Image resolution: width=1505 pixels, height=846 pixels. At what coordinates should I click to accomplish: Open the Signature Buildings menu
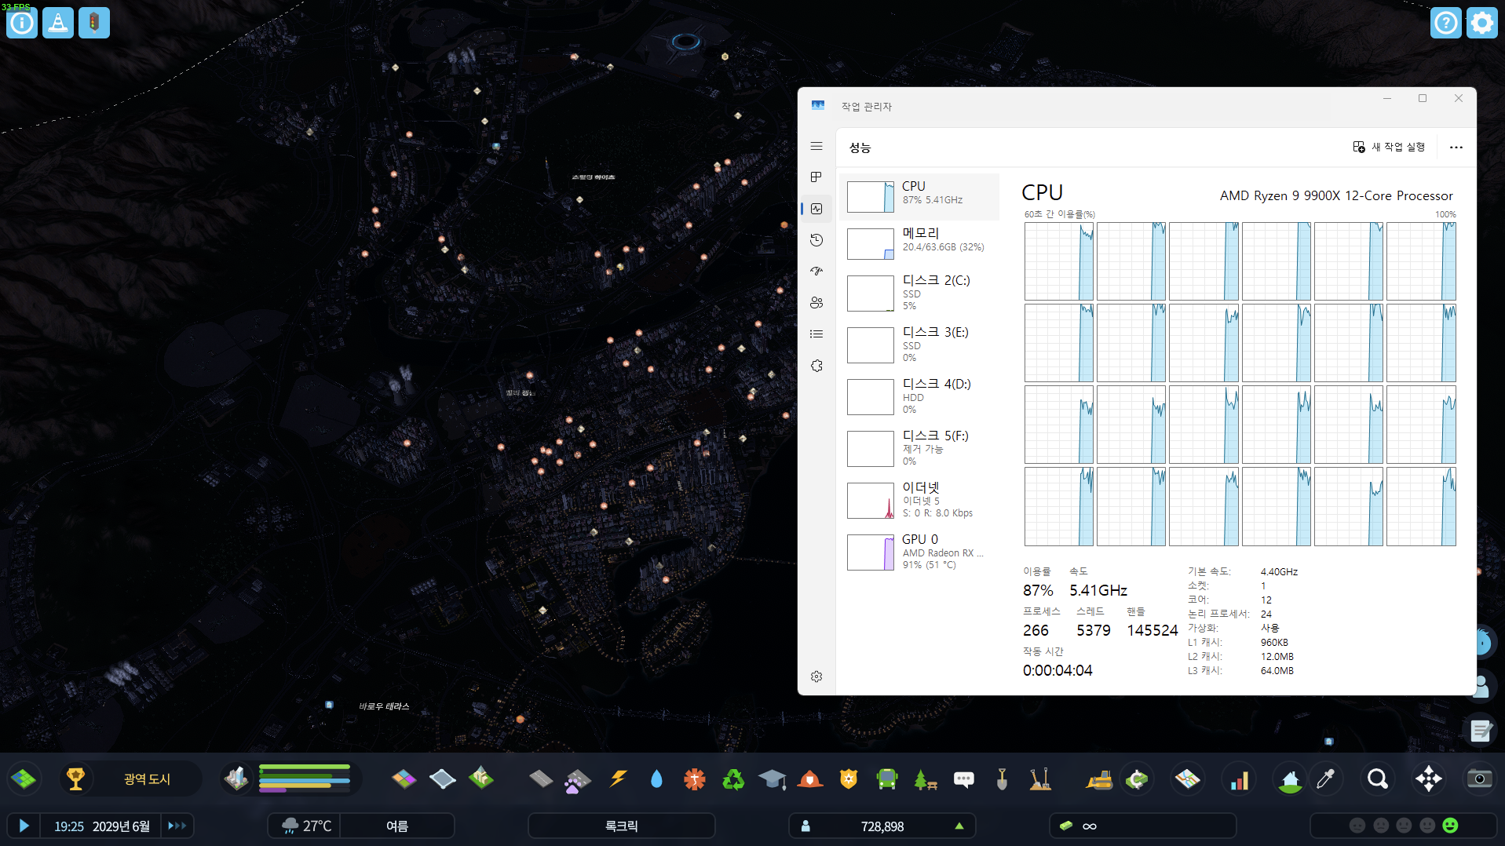[x=481, y=779]
